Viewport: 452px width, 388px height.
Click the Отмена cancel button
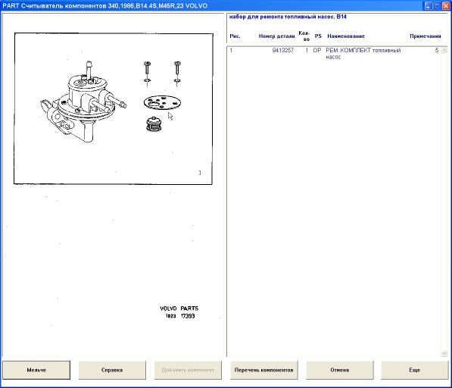(x=340, y=370)
